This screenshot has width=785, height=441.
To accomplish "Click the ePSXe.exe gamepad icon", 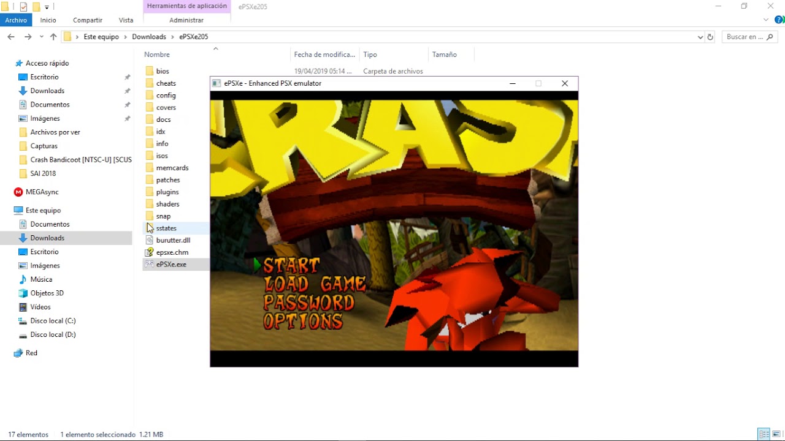I will 150,265.
